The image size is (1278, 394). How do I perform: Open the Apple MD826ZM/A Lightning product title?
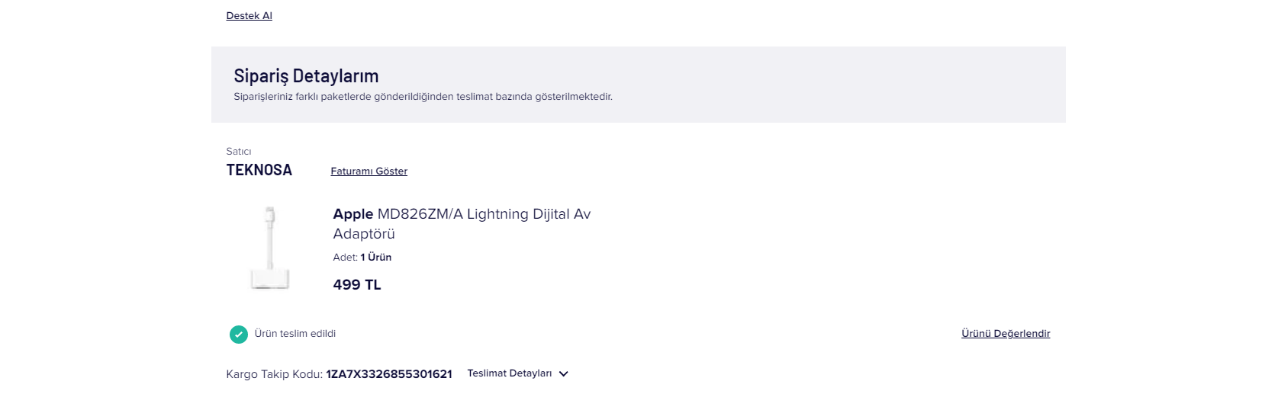(462, 224)
